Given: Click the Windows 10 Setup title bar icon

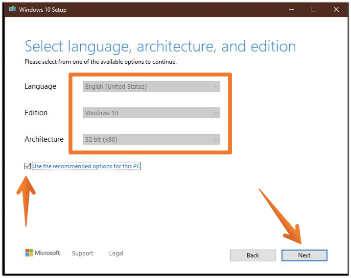Looking at the screenshot, I should [12, 9].
